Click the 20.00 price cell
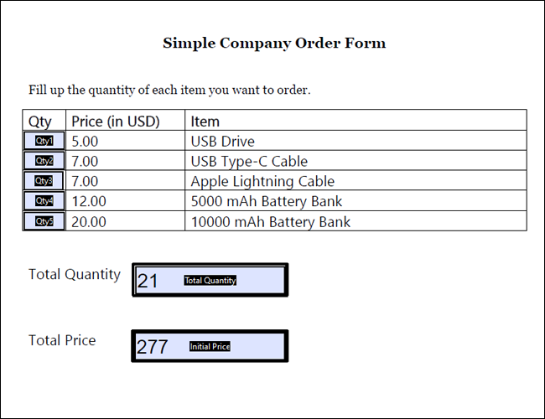545x419 pixels. [x=89, y=222]
